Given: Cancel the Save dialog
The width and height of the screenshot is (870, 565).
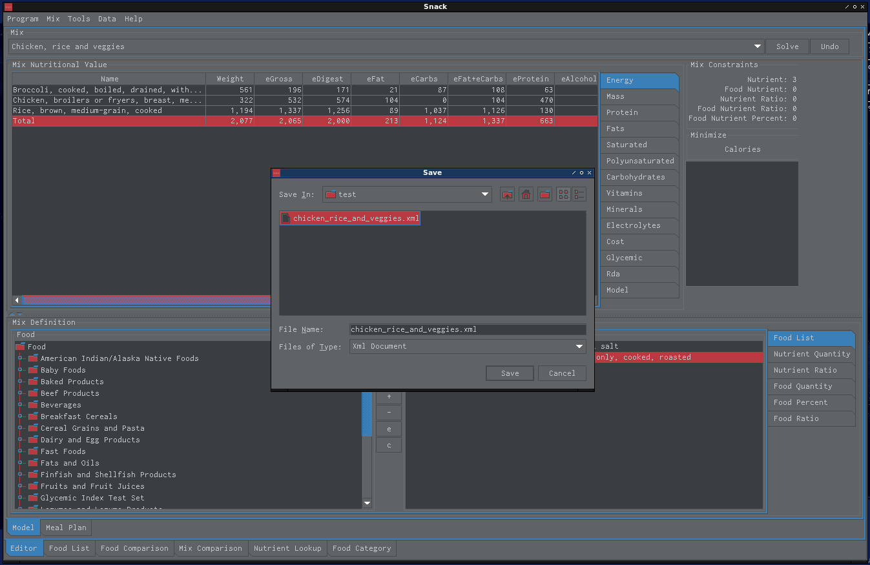Looking at the screenshot, I should click(x=562, y=373).
